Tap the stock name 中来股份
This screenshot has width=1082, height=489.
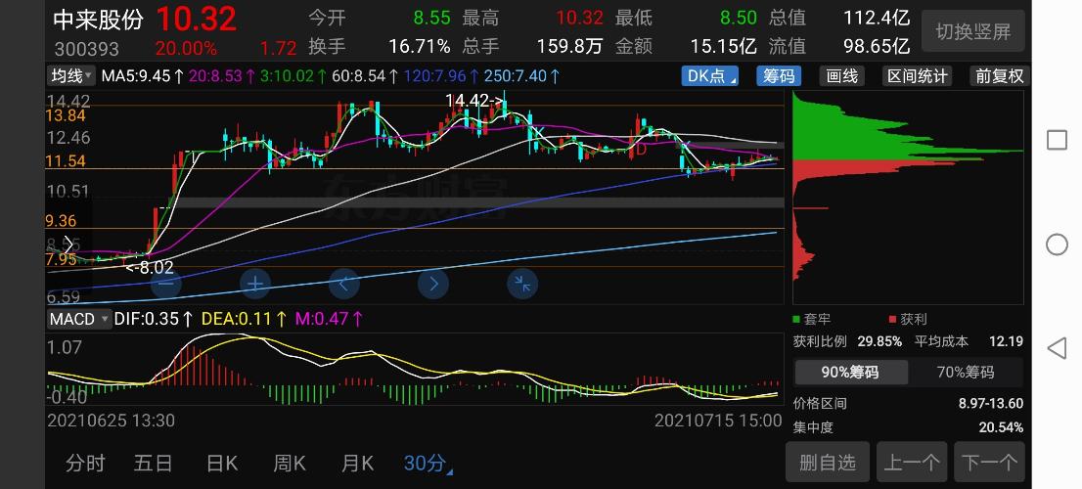pyautogui.click(x=98, y=20)
